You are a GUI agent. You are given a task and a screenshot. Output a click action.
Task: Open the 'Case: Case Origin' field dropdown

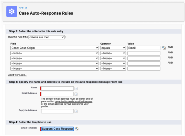(x=55, y=48)
